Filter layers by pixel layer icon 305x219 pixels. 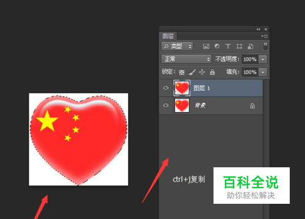206,46
